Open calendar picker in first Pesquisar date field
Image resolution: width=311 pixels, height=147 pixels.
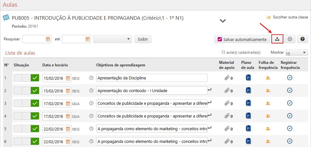[48, 39]
